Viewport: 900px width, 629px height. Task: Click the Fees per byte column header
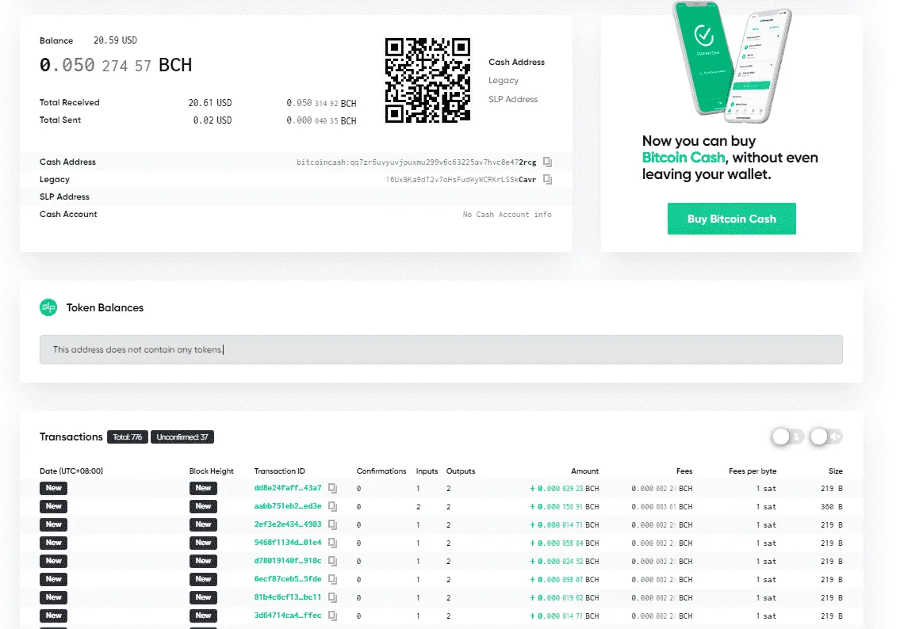(753, 471)
